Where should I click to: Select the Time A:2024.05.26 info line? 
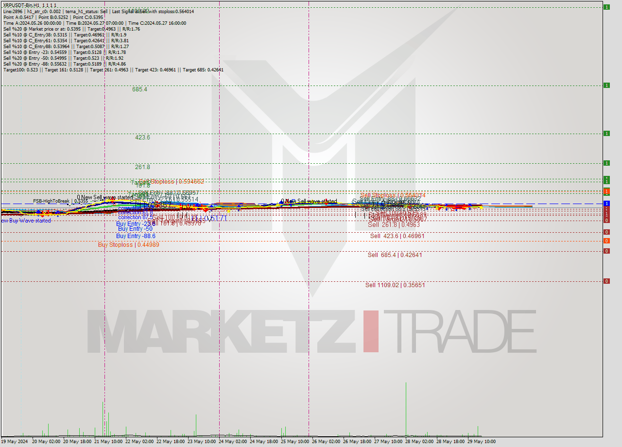(94, 23)
